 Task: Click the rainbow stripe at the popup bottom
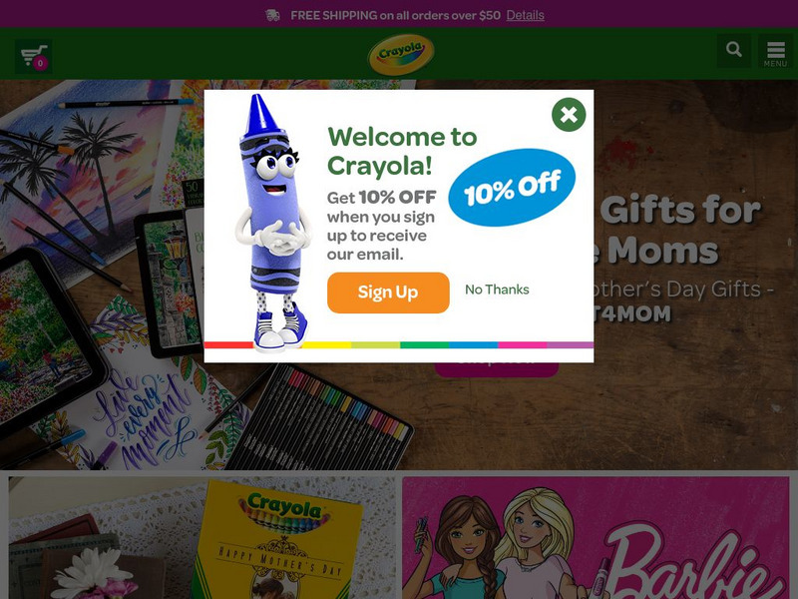(398, 344)
